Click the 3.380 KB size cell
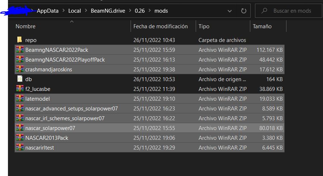 [x=272, y=138]
